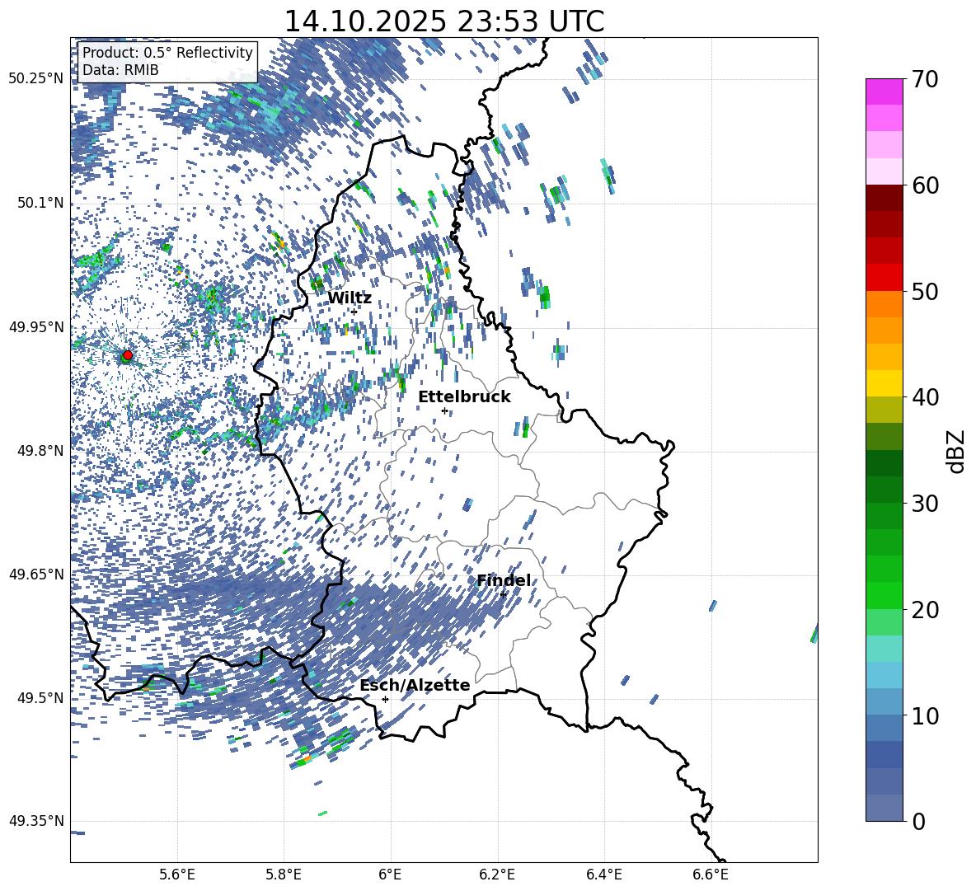The width and height of the screenshot is (976, 891).
Task: Click the bright red swatch just above 50 dBZ
Action: tap(884, 278)
